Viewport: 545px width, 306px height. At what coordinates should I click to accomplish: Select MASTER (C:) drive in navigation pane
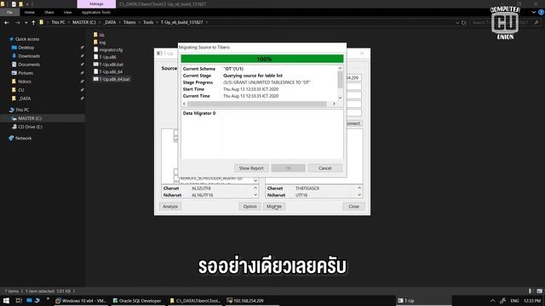pos(30,118)
